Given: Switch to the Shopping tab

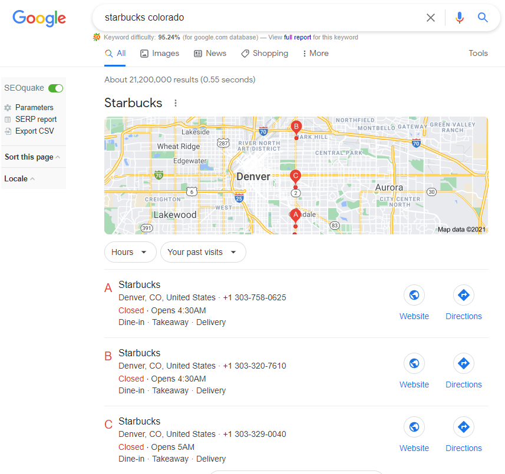Looking at the screenshot, I should (265, 54).
